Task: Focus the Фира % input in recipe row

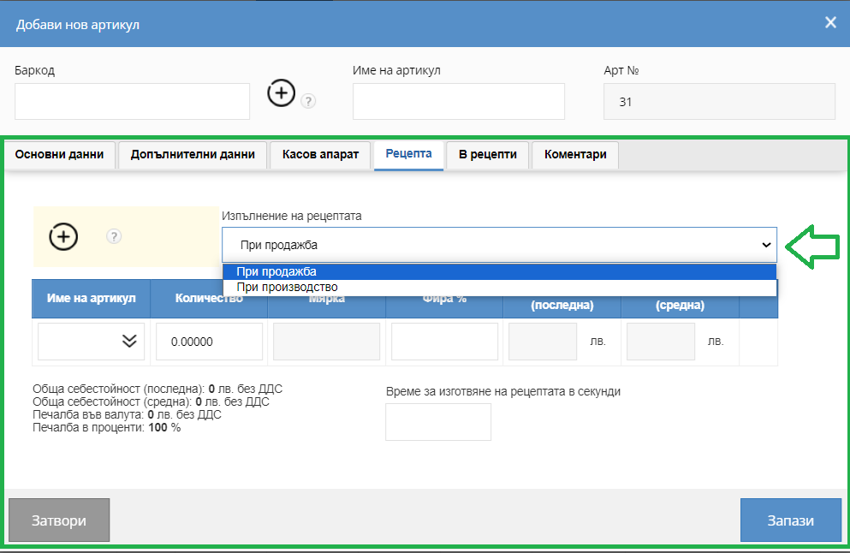Action: (x=444, y=342)
